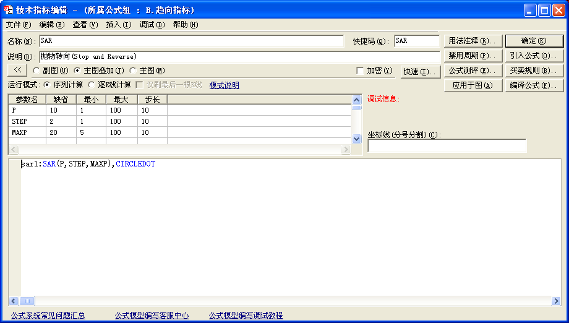Click the 名称 input field
569x323 pixels.
click(191, 41)
